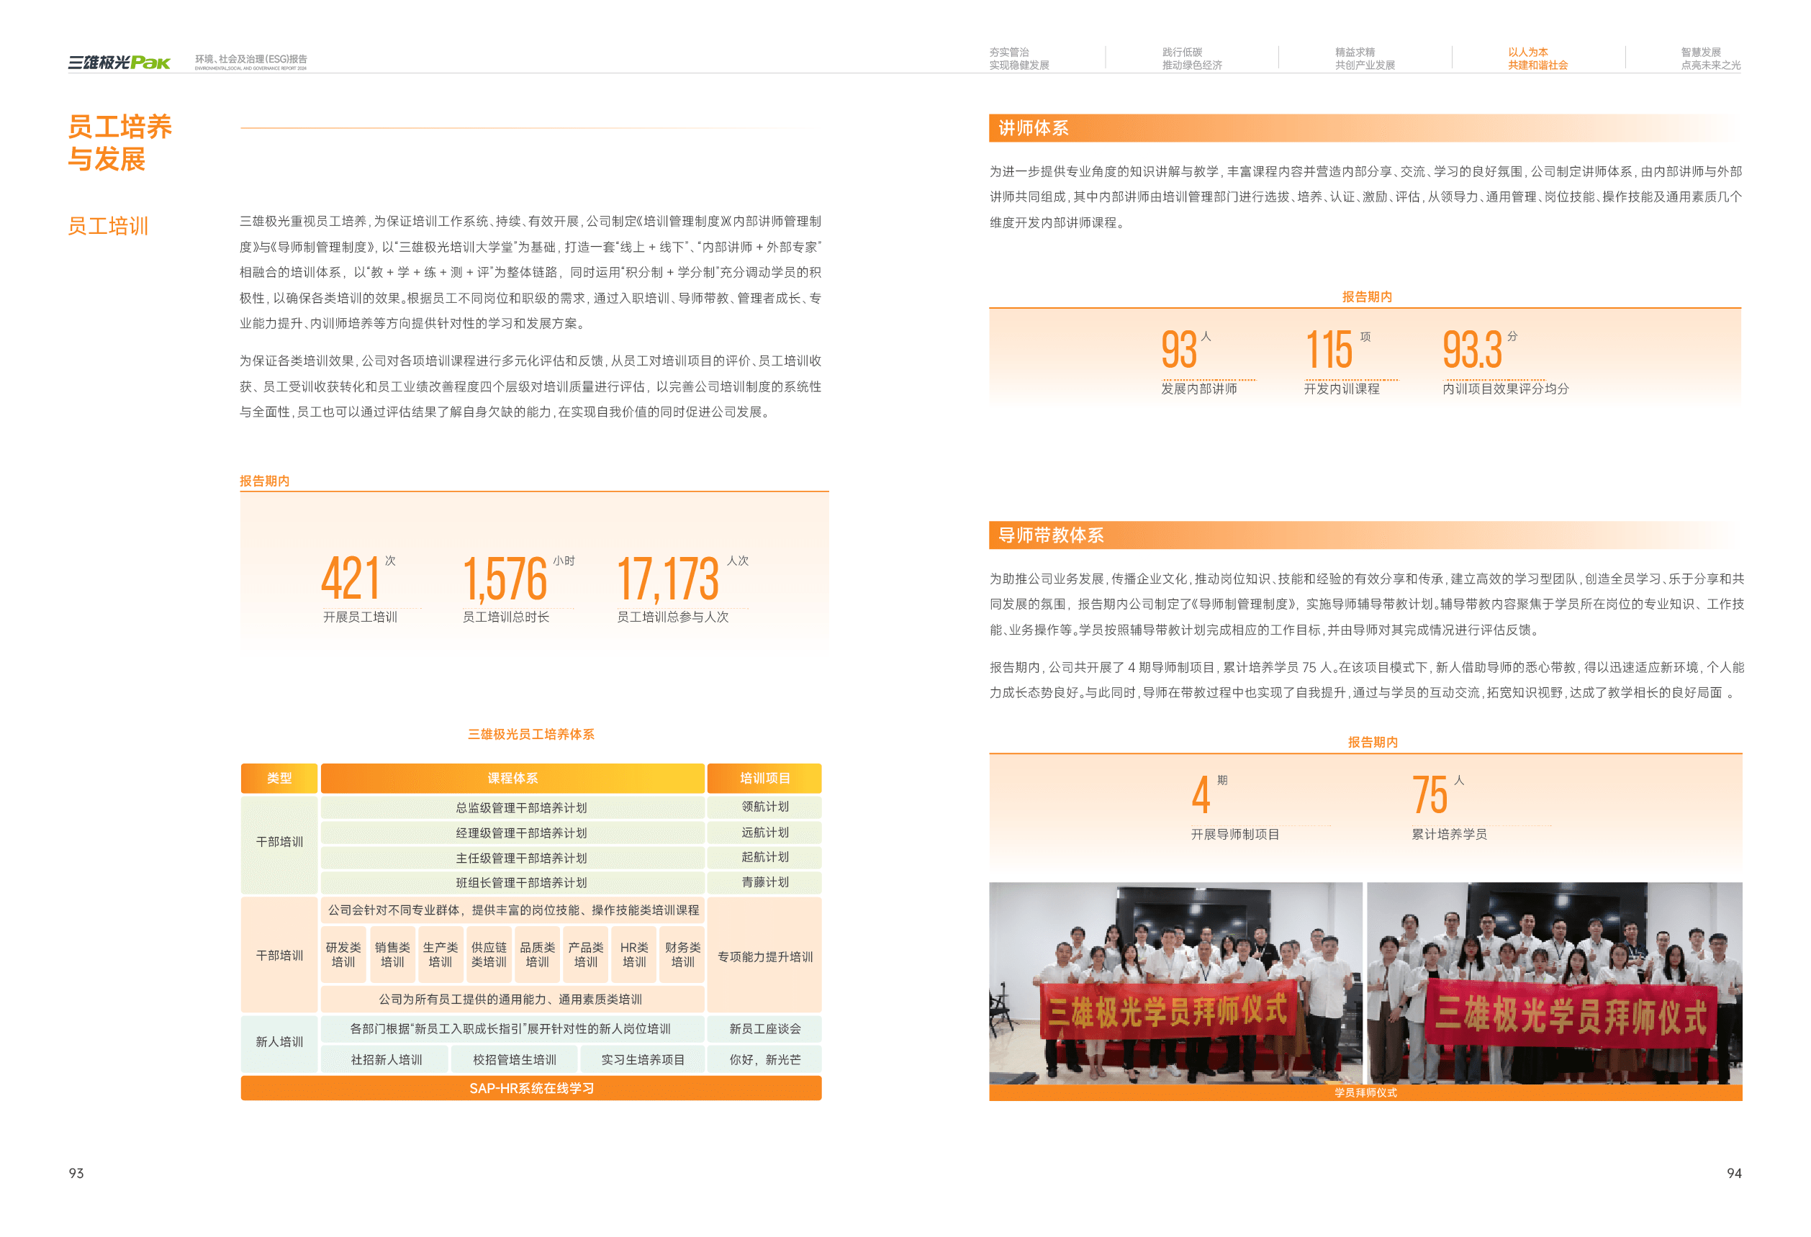Click the 员工培训 orange subheading
This screenshot has height=1237, width=1811.
[x=107, y=227]
